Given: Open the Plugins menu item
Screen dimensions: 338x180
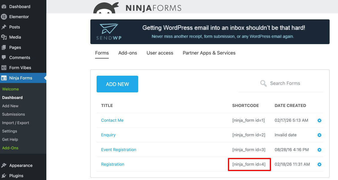Looking at the screenshot, I should pos(23,176).
